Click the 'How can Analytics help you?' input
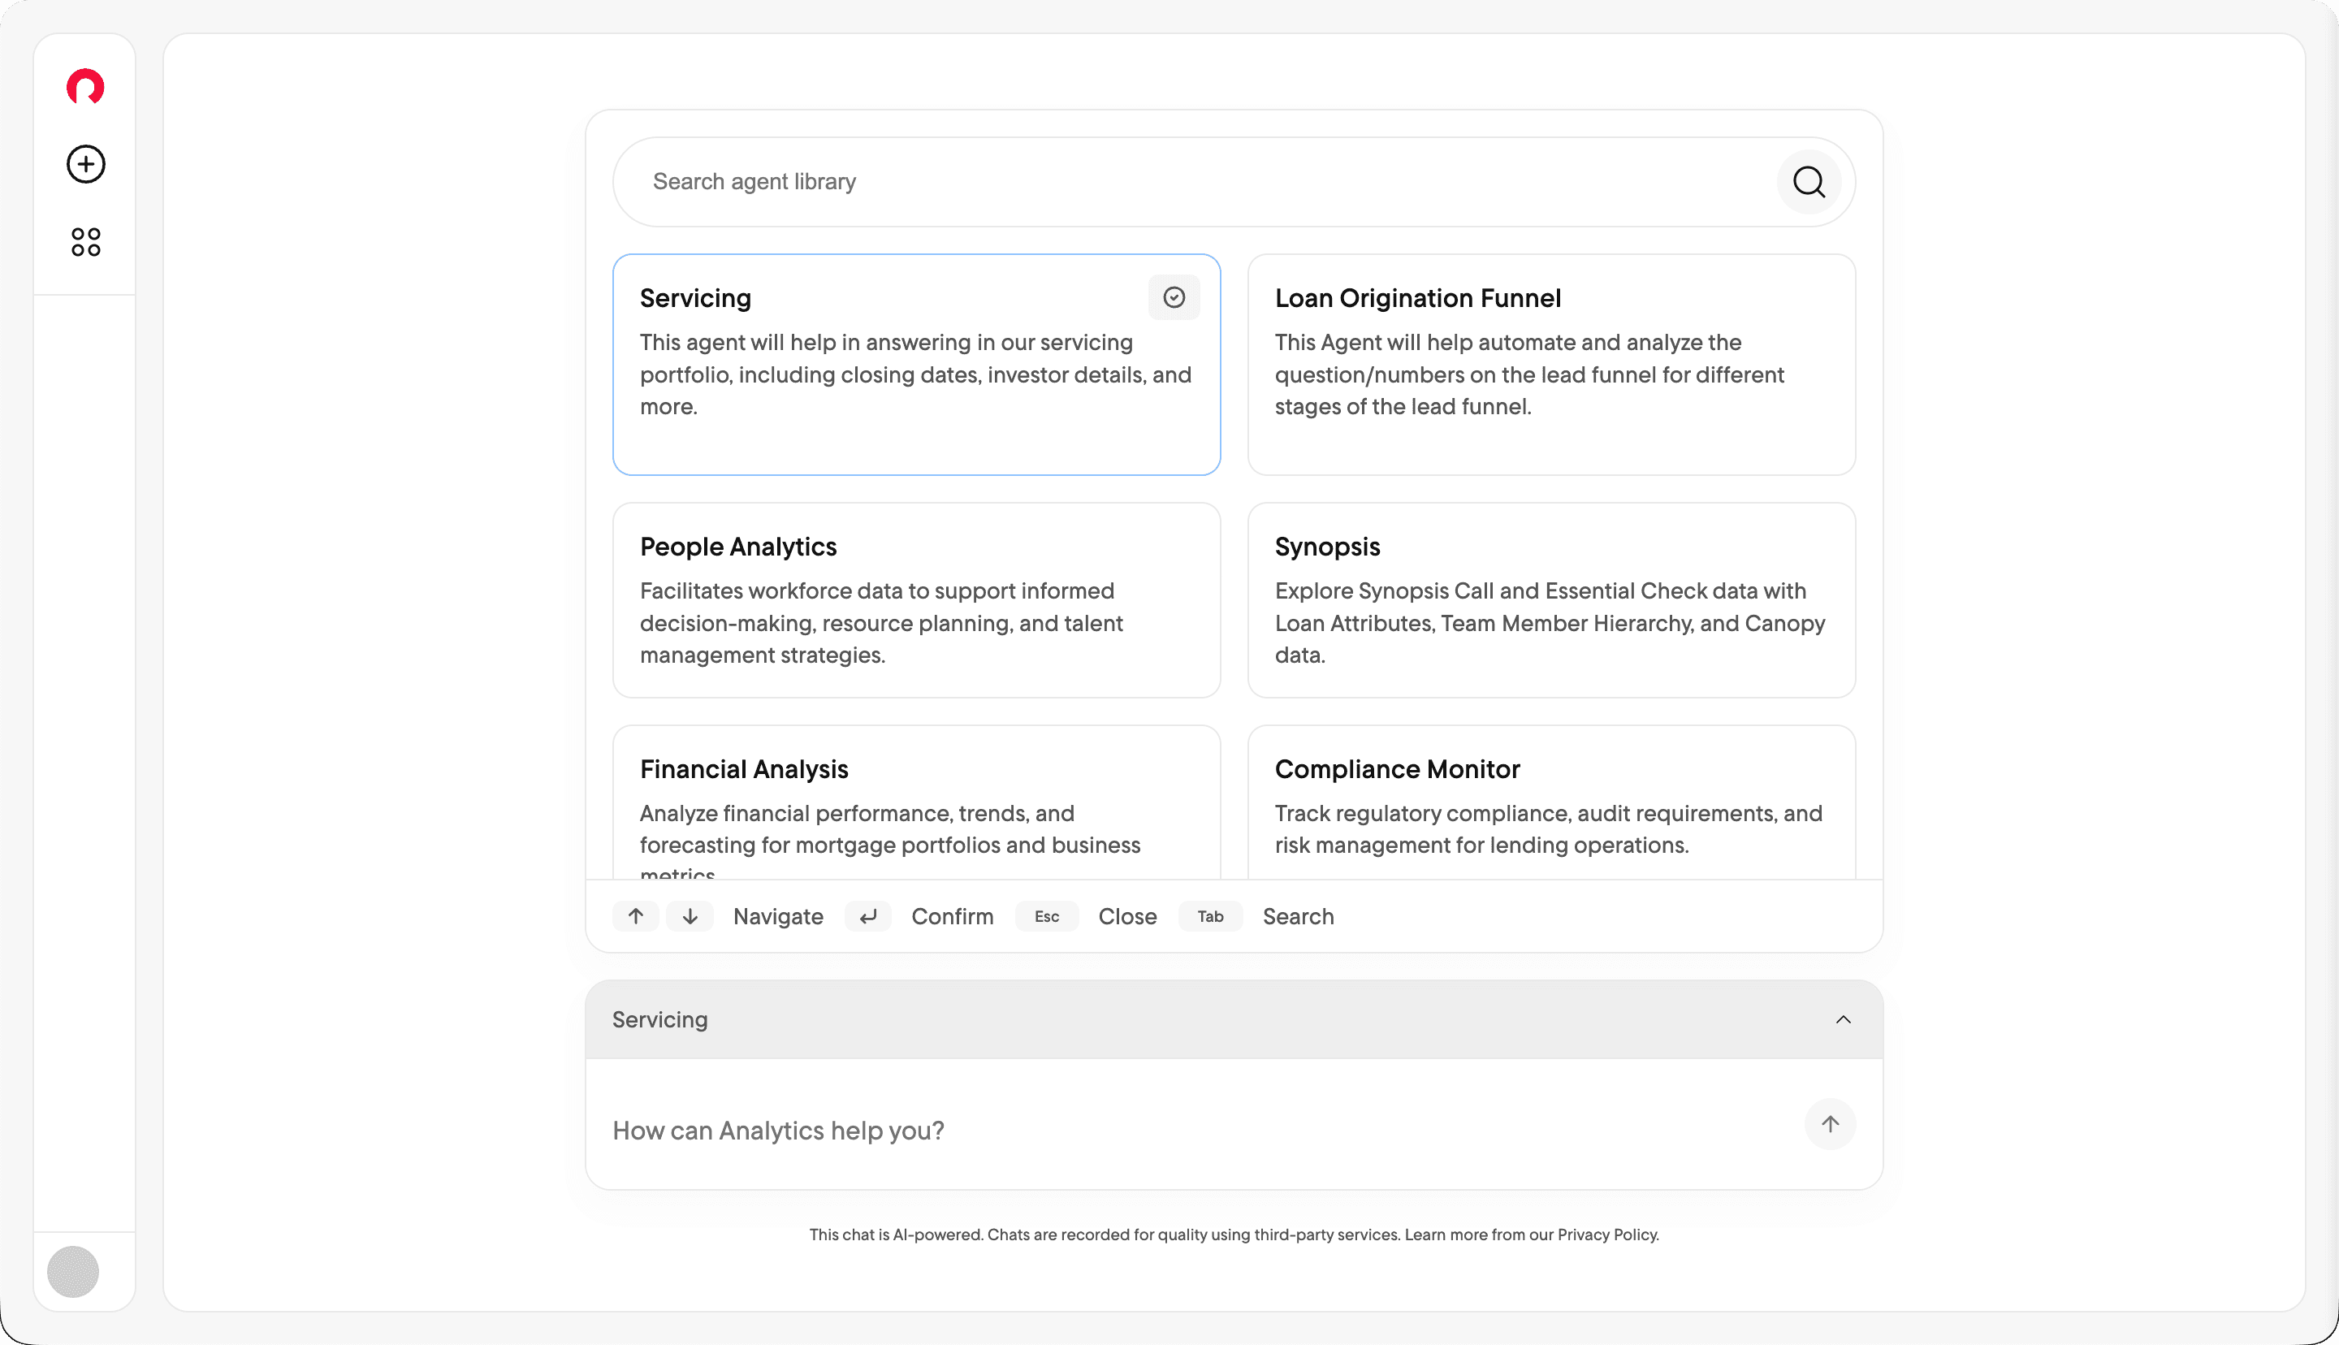 (x=1191, y=1131)
